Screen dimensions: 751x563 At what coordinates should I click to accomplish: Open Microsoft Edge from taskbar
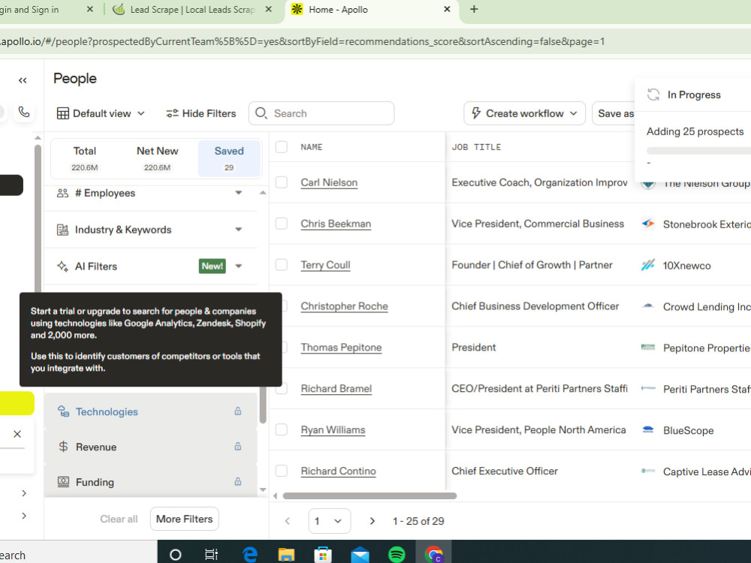point(249,554)
